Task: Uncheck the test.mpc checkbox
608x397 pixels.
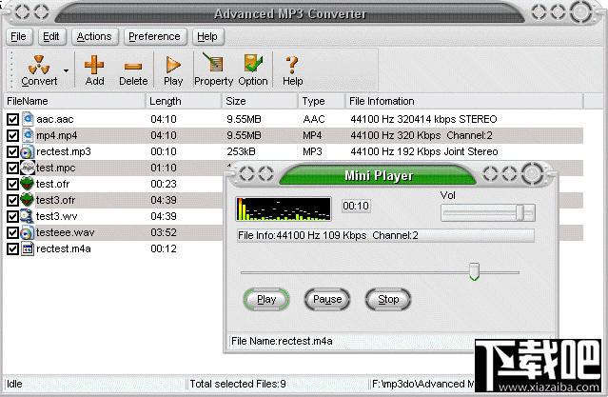Action: [x=12, y=168]
